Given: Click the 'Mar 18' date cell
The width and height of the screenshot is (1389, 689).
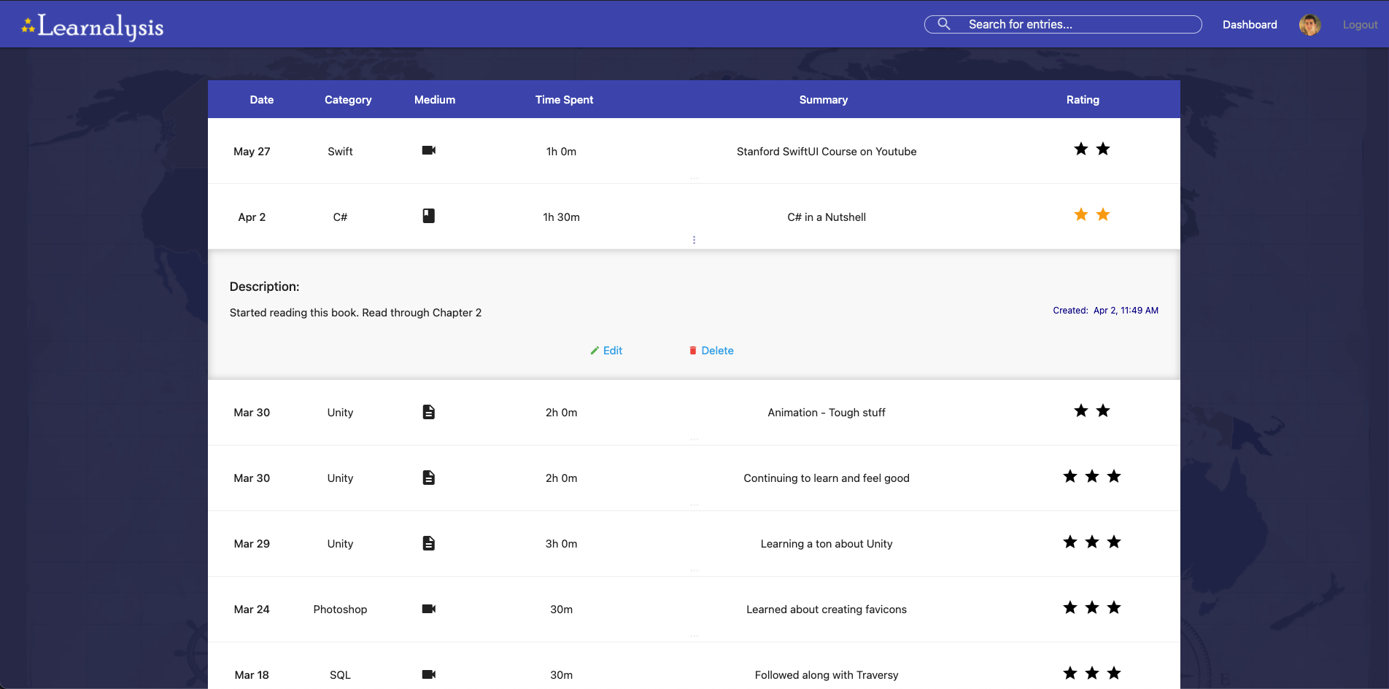Looking at the screenshot, I should [x=252, y=675].
